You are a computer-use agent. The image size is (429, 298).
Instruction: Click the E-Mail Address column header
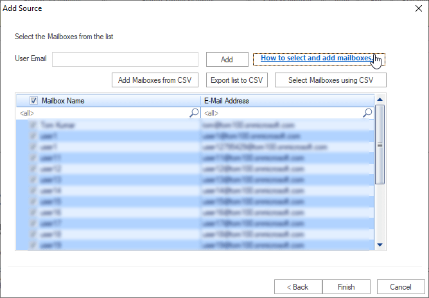pos(287,101)
